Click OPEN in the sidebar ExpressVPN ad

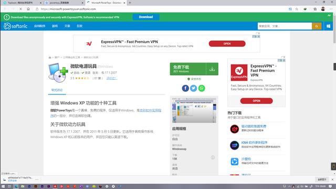(257, 101)
